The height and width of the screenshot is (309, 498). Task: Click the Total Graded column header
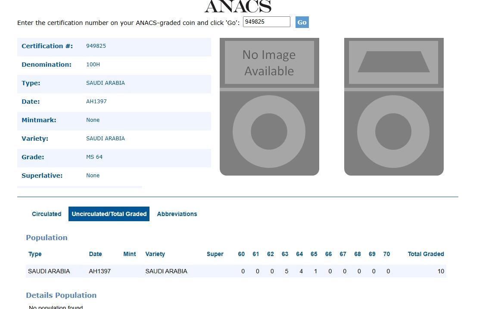click(426, 254)
